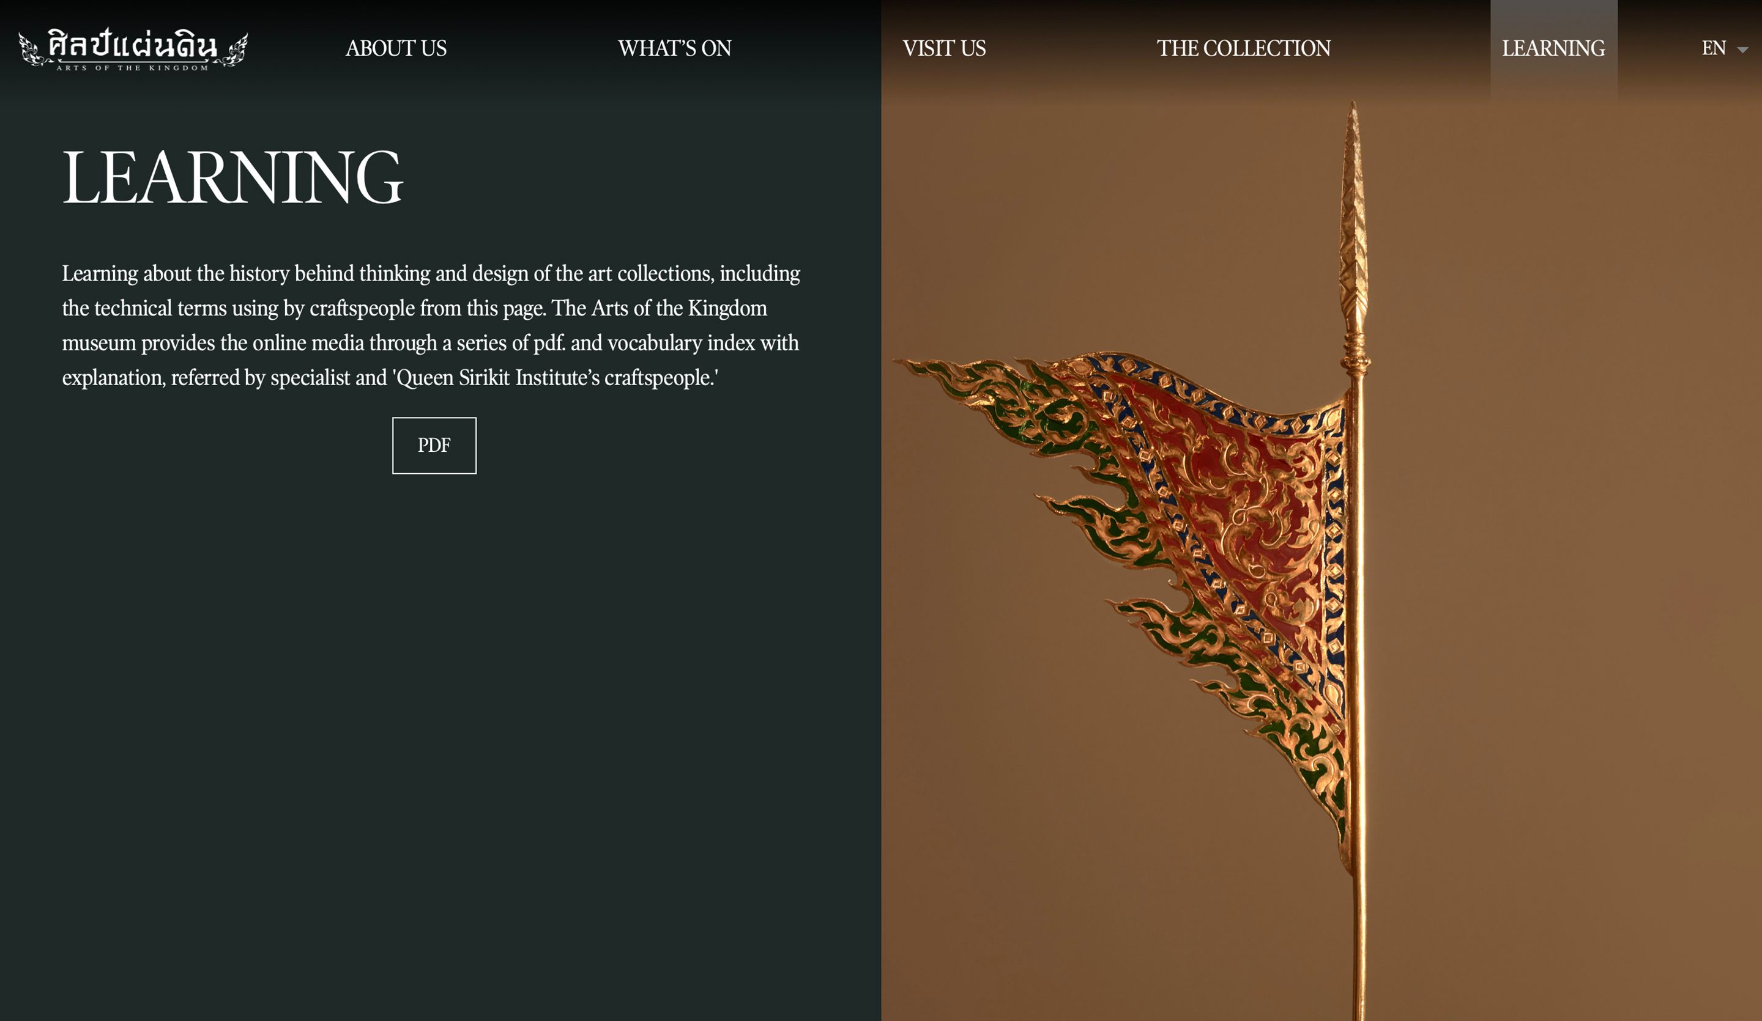
Task: Open the PDF button
Action: [x=434, y=445]
